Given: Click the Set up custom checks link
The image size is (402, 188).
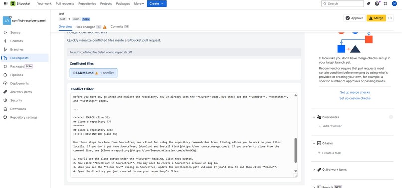Looking at the screenshot, I should tap(355, 98).
